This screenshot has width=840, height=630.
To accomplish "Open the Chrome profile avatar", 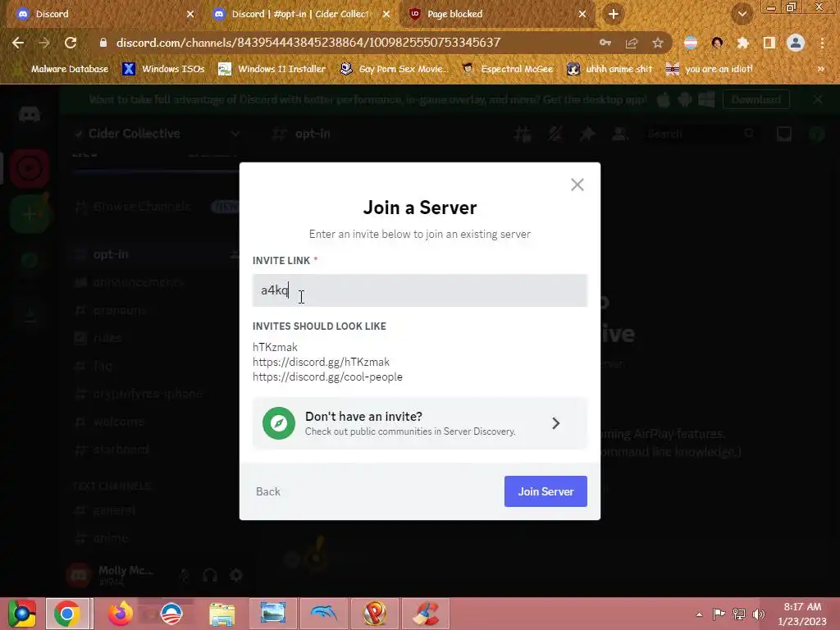I will tap(796, 43).
